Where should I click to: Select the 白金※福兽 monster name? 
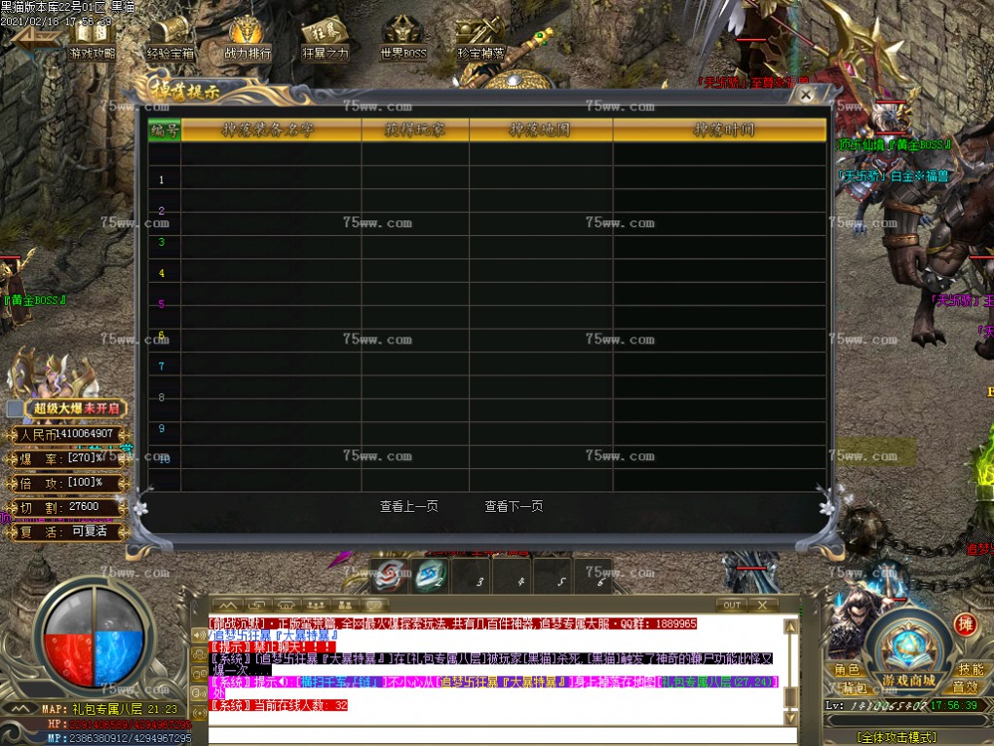tap(893, 176)
